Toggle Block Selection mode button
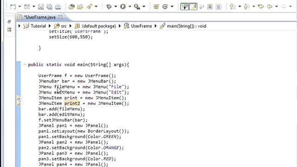The image size is (297, 167). (x=210, y=6)
